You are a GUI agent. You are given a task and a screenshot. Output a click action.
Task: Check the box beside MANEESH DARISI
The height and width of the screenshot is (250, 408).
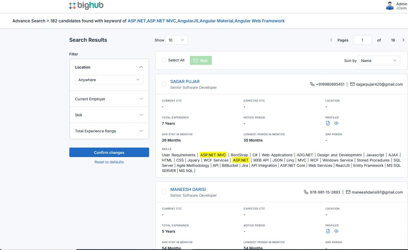pyautogui.click(x=164, y=192)
